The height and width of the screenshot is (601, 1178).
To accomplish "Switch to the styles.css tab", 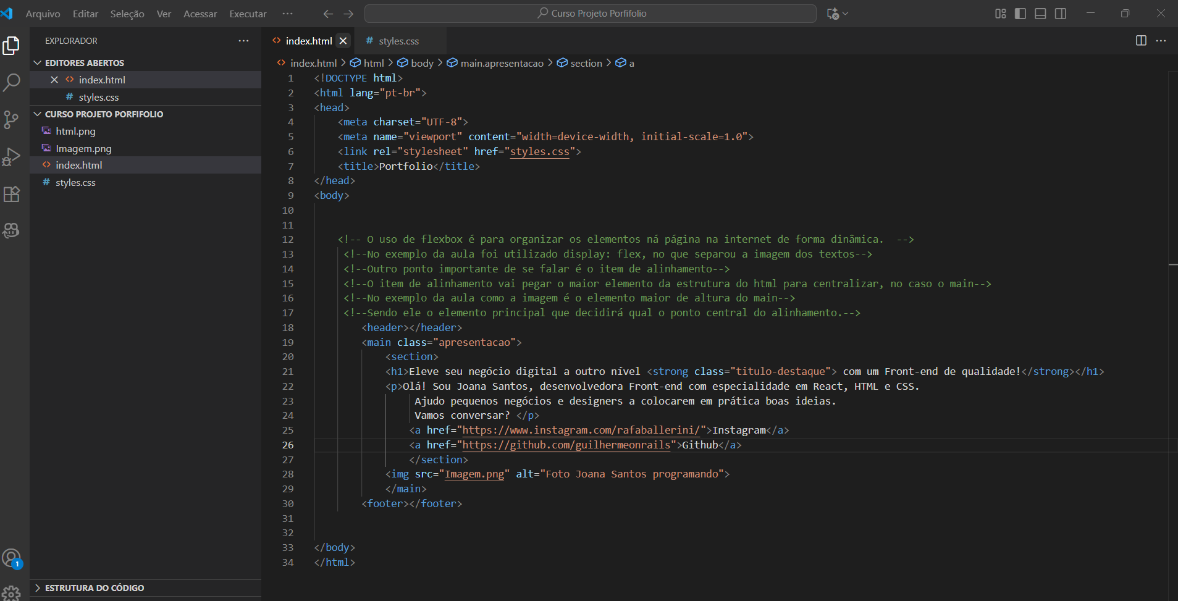I will click(x=398, y=41).
